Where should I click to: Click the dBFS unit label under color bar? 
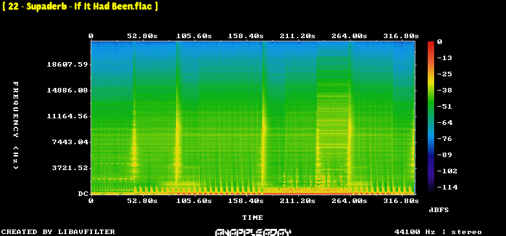(x=439, y=210)
